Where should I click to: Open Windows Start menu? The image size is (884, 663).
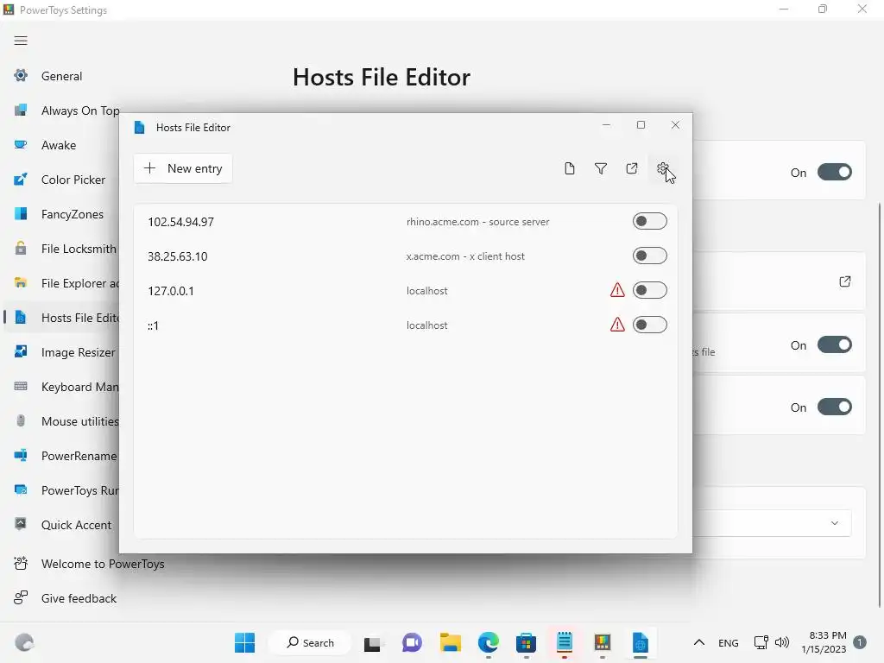tap(244, 642)
